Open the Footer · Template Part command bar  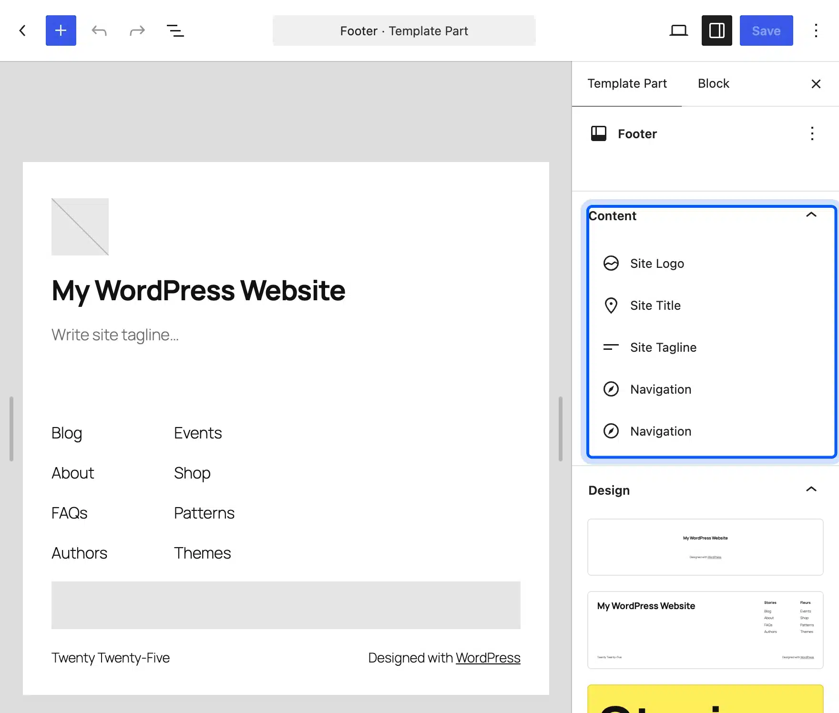coord(404,31)
